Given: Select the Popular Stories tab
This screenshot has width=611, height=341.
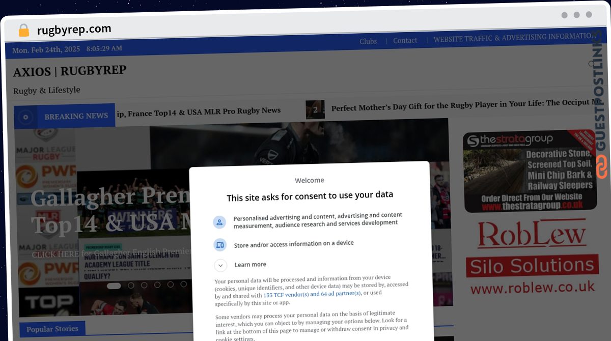Looking at the screenshot, I should (52, 329).
